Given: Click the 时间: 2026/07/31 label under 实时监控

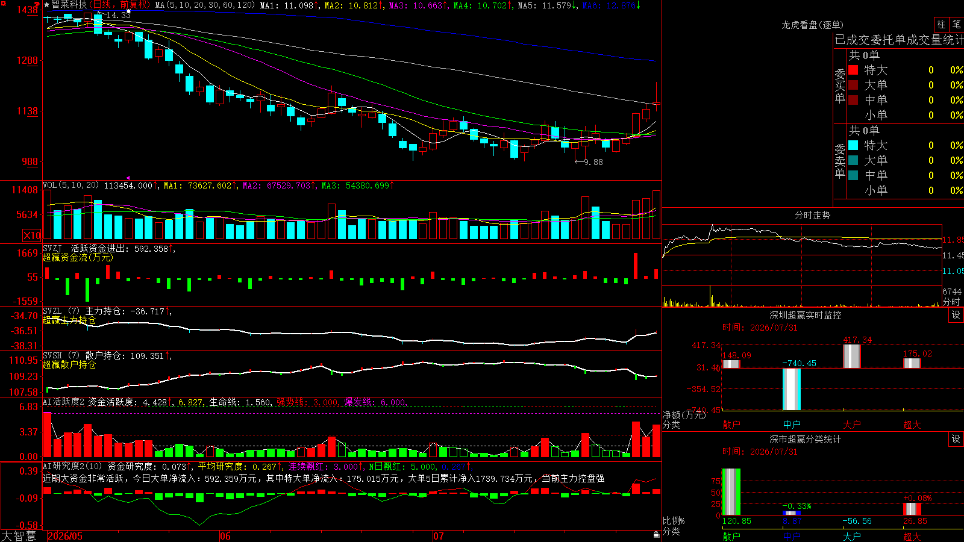Looking at the screenshot, I should click(x=760, y=328).
